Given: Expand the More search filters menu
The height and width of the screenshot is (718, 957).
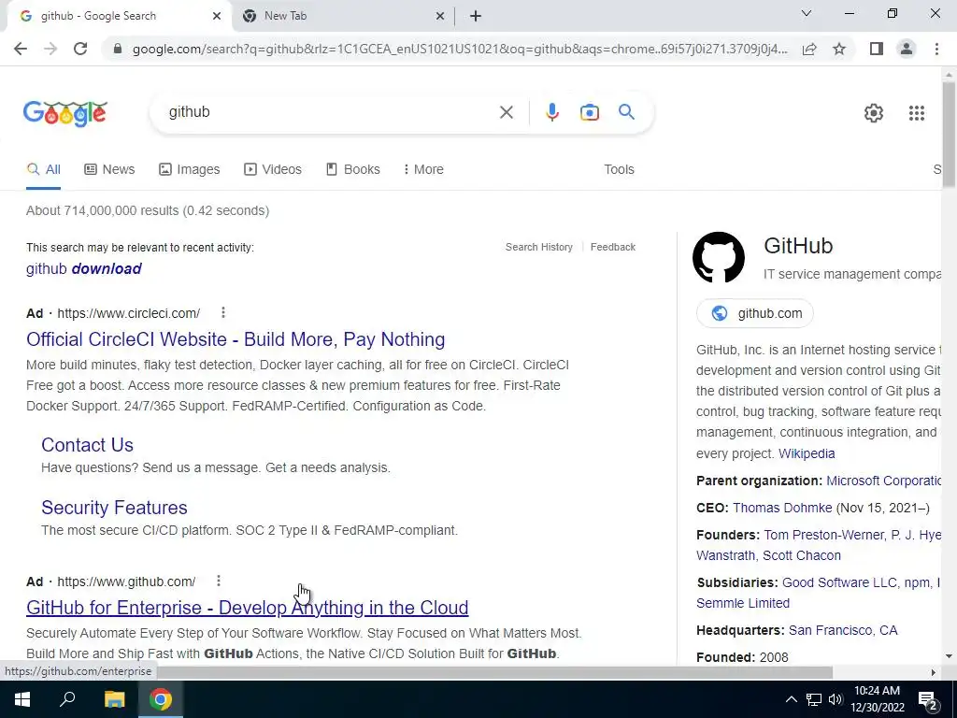Looking at the screenshot, I should [423, 169].
